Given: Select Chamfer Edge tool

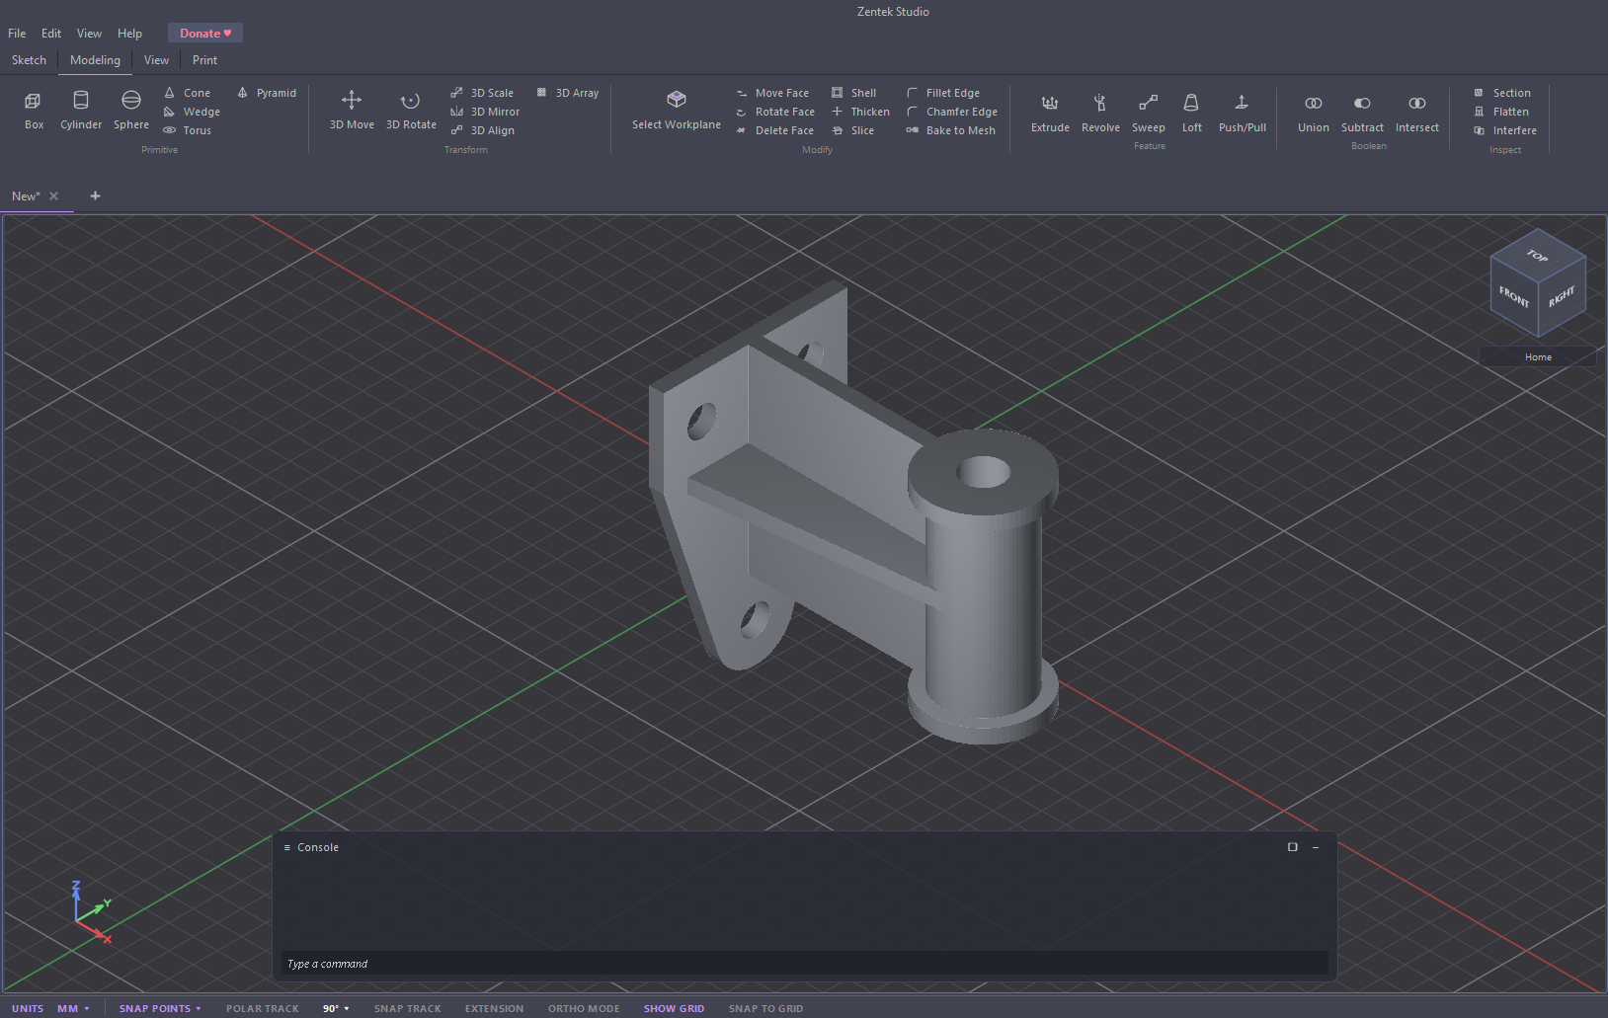Looking at the screenshot, I should 952,112.
